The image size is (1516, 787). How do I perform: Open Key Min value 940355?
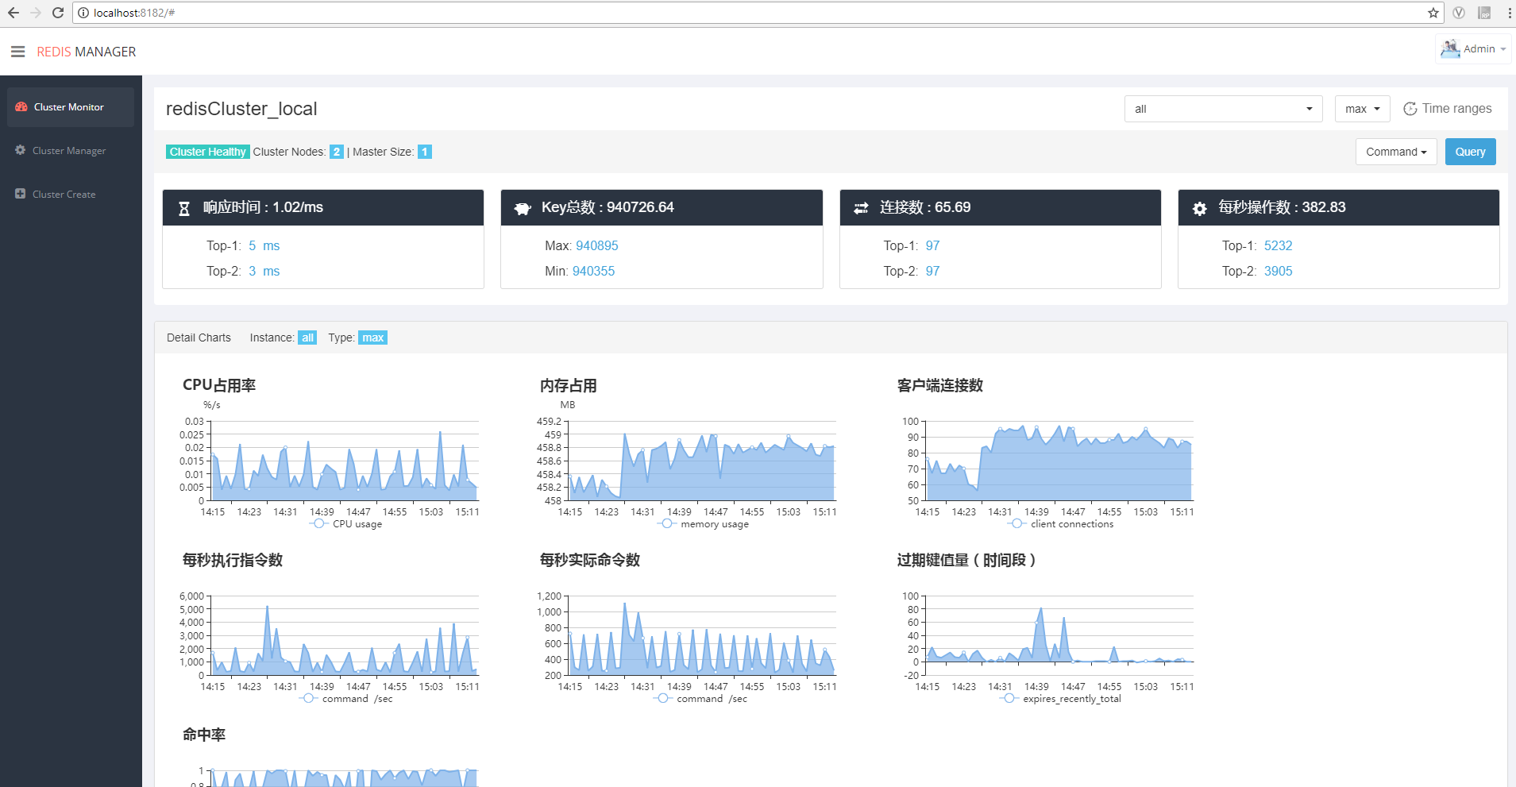coord(594,272)
